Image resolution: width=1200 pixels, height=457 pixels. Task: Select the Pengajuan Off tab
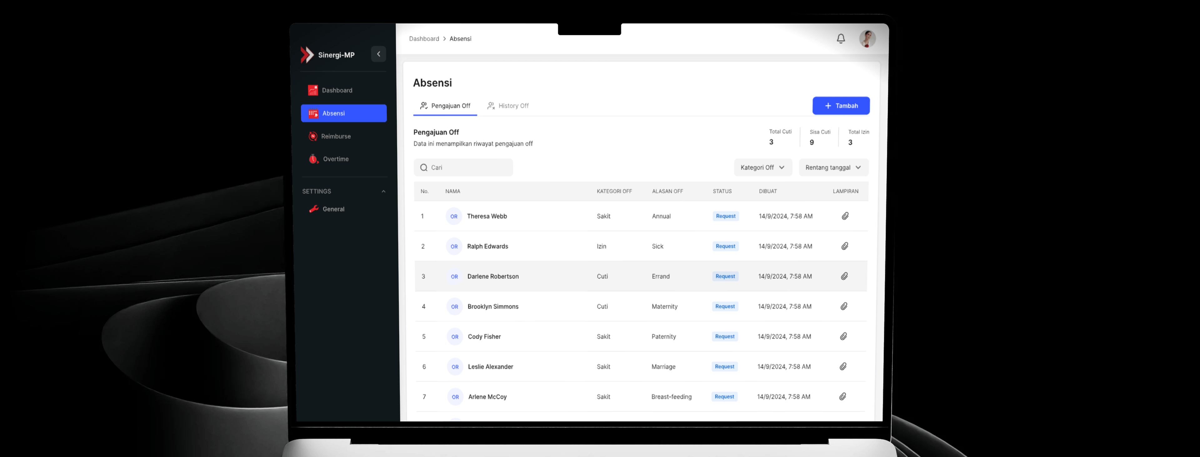445,106
